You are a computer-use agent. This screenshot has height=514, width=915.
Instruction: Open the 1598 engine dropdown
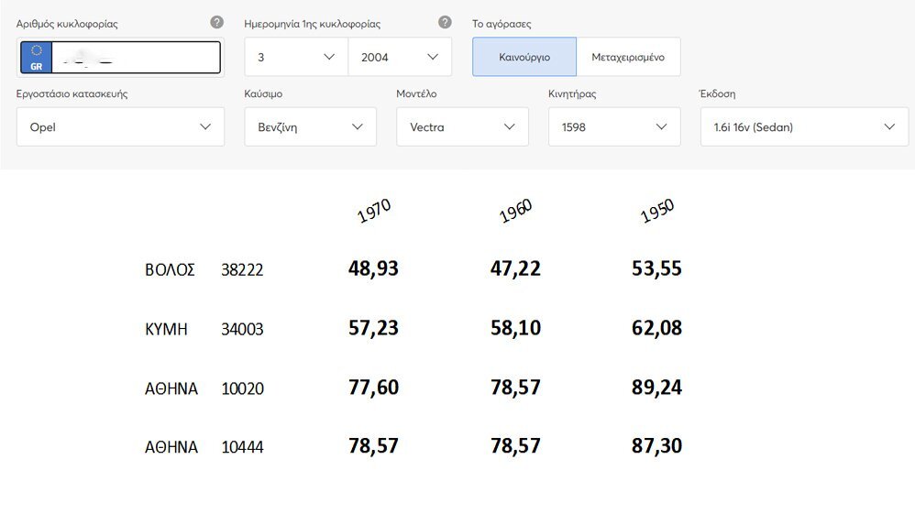(614, 126)
